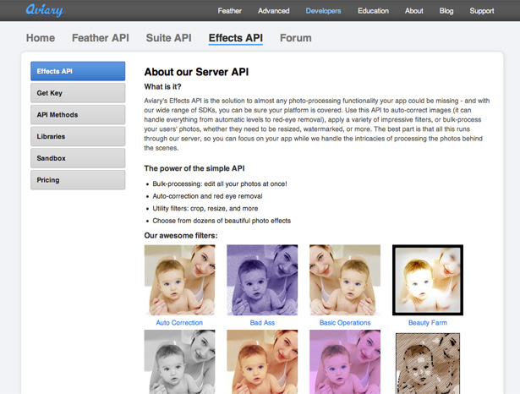
Task: Open the Auto Correction link
Action: (179, 323)
